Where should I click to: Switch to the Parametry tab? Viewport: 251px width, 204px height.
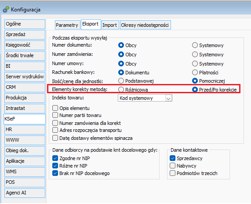(x=67, y=25)
